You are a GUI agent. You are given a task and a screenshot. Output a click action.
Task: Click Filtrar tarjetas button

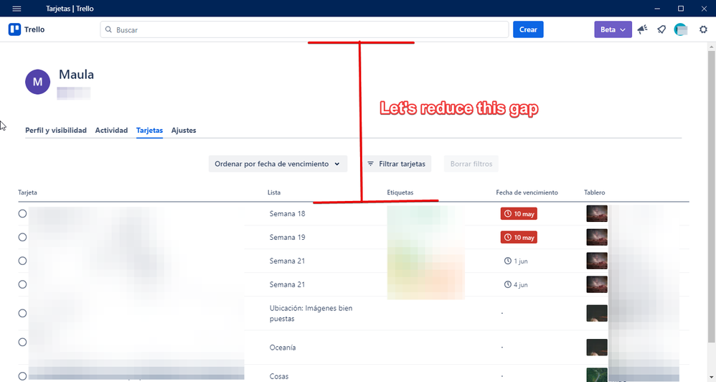tap(396, 164)
